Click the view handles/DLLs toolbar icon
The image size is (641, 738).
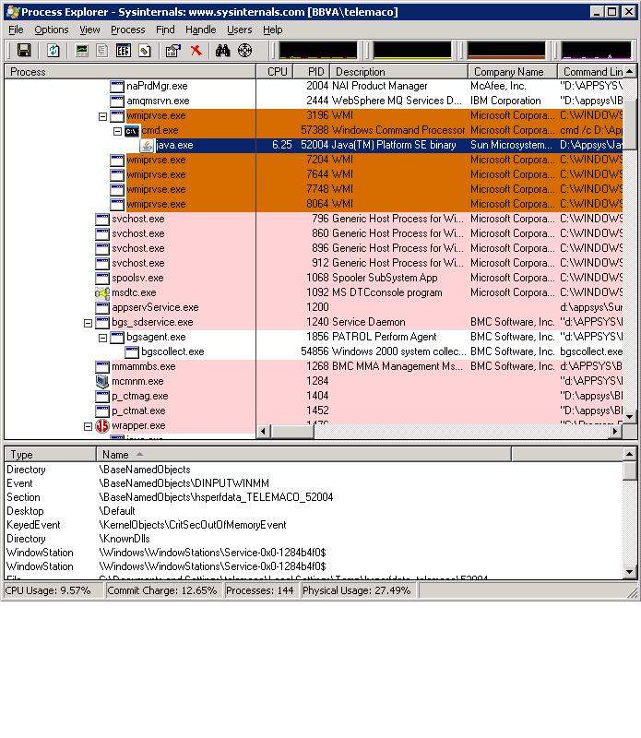click(145, 51)
